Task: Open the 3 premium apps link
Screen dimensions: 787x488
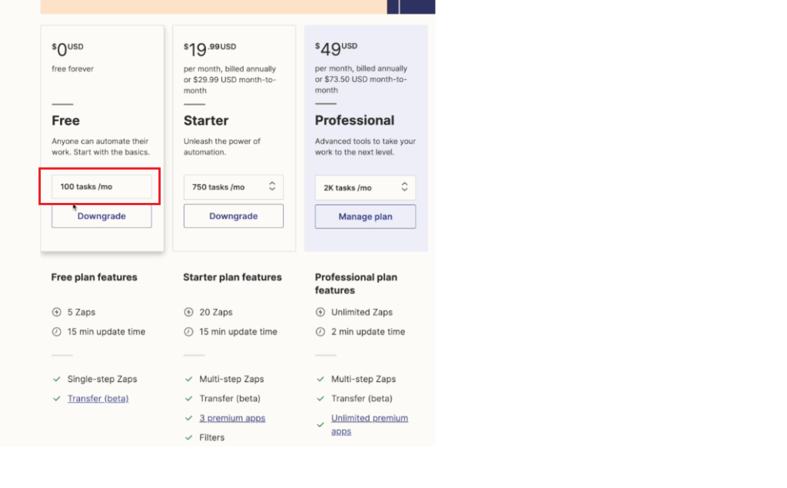Action: point(232,418)
